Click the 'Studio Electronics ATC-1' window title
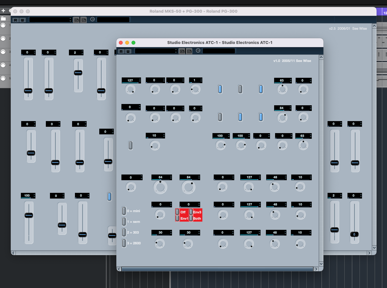 tap(220, 43)
